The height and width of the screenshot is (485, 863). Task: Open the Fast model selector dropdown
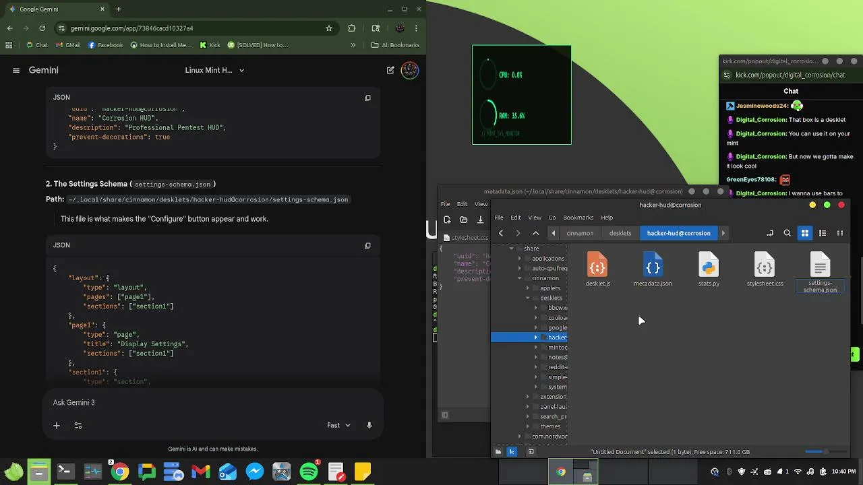[339, 426]
